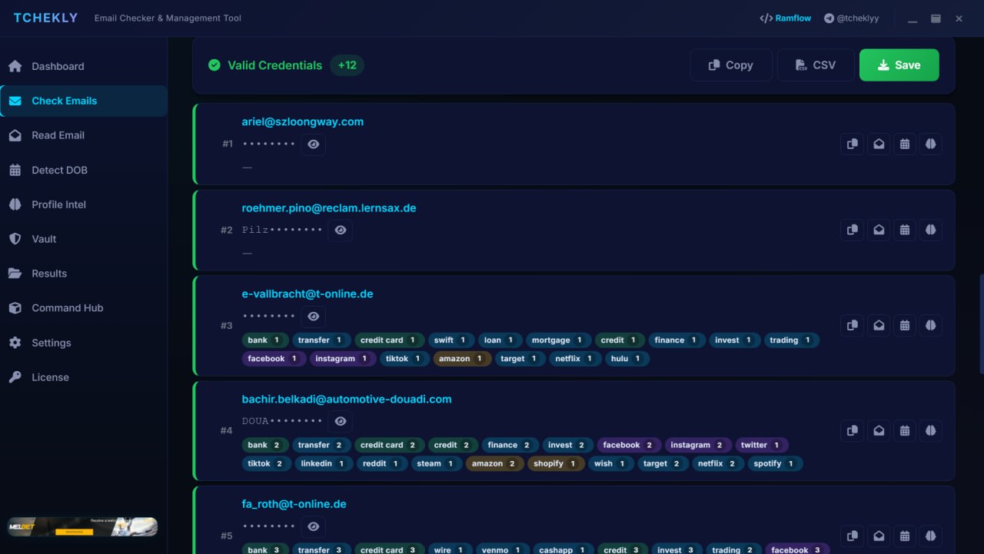Click the shopify tag
This screenshot has width=984, height=554.
[556, 463]
